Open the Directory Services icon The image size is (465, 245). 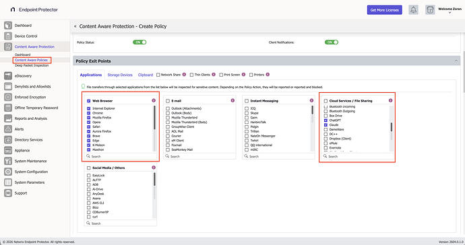[x=8, y=139]
